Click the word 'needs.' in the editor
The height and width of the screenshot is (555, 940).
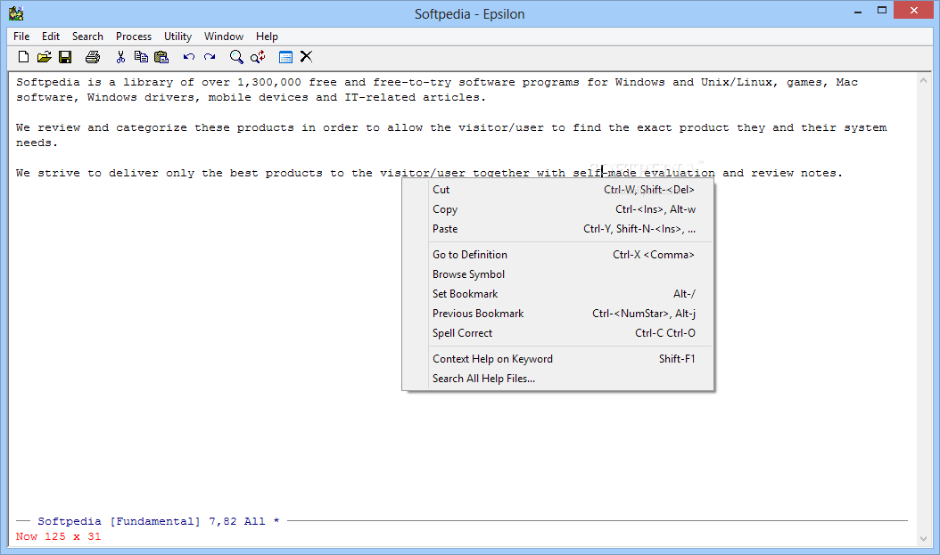point(37,143)
